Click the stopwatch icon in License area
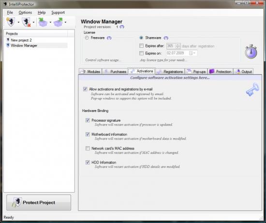Image resolution: width=266 pixels, height=223 pixels. pos(251,52)
